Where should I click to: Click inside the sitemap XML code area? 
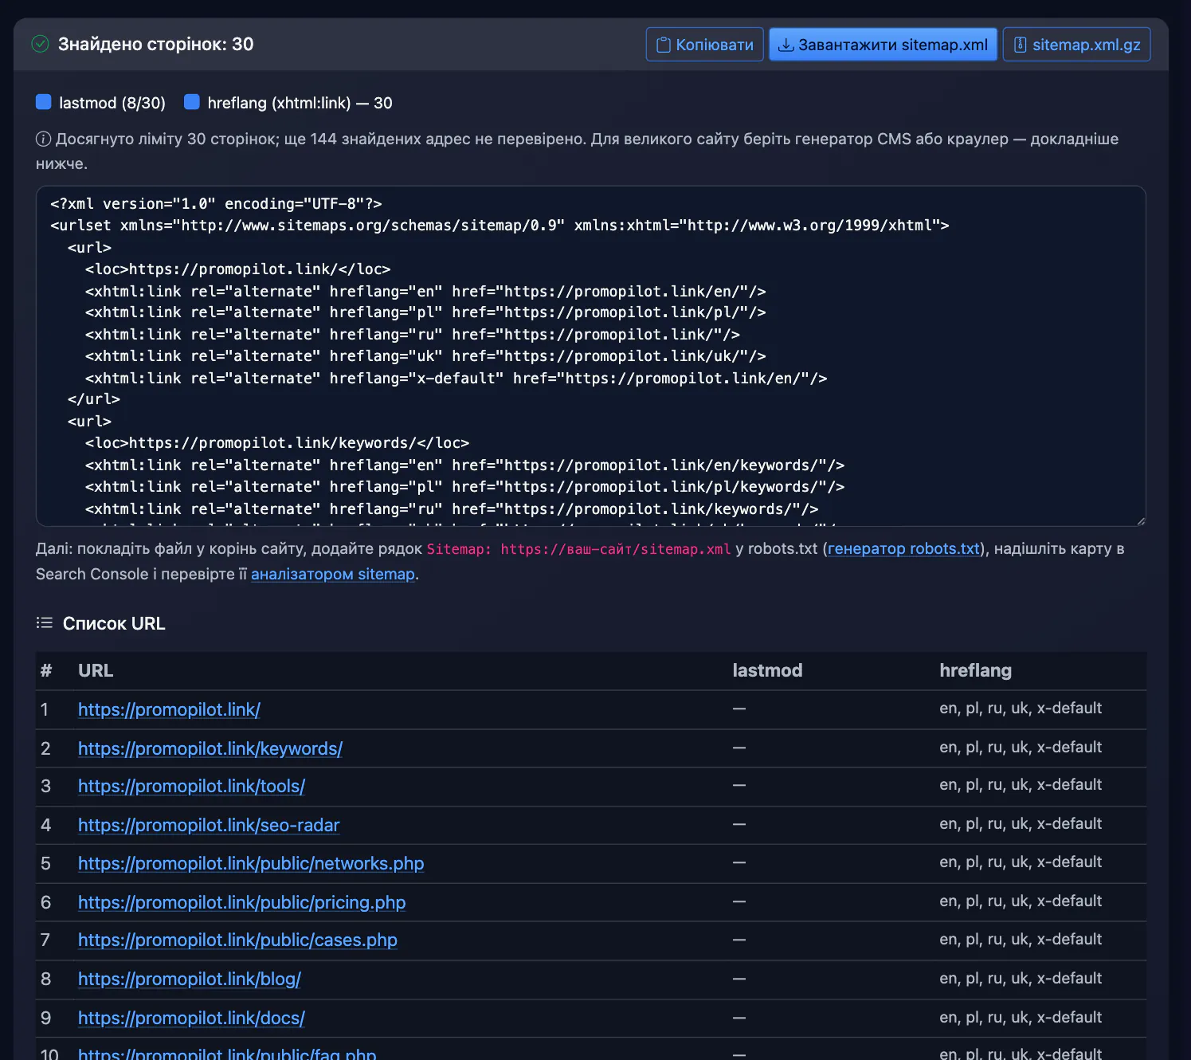click(591, 356)
